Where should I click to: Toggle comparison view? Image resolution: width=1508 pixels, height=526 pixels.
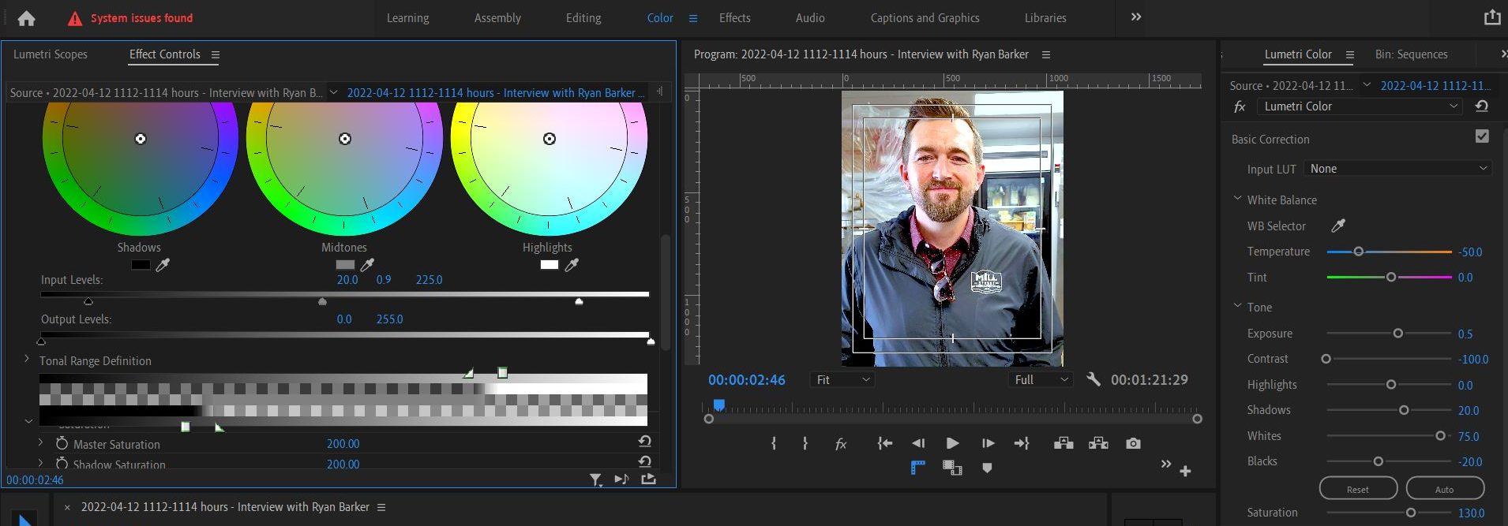pos(952,468)
